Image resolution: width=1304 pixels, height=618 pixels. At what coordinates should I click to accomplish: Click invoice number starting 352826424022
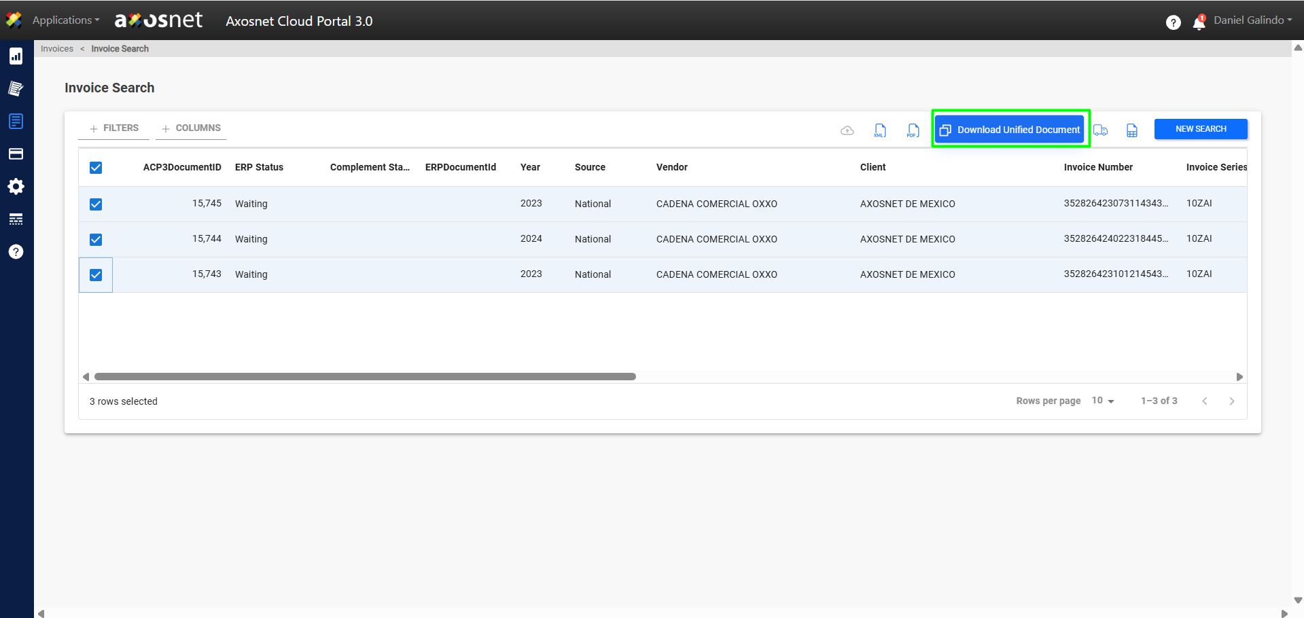1116,239
